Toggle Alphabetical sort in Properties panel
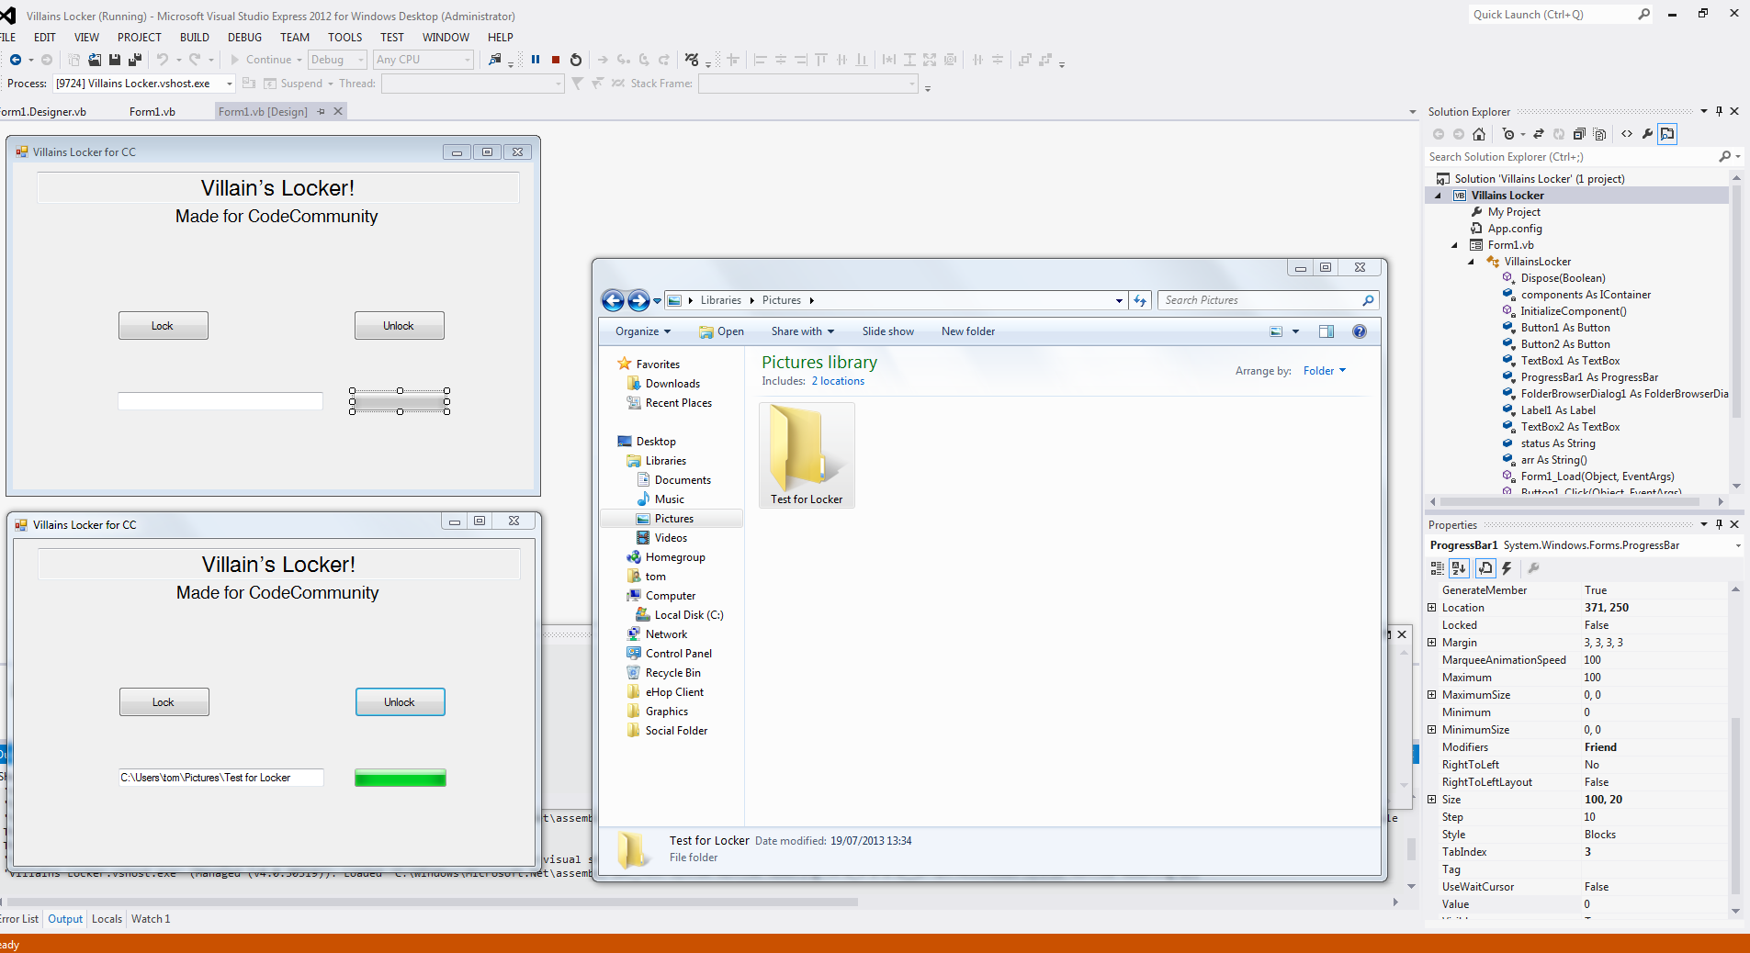Viewport: 1750px width, 953px height. (x=1460, y=568)
